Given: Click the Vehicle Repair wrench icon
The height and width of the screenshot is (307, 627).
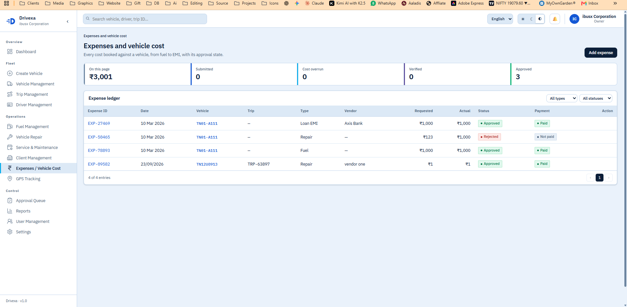Looking at the screenshot, I should [10, 137].
